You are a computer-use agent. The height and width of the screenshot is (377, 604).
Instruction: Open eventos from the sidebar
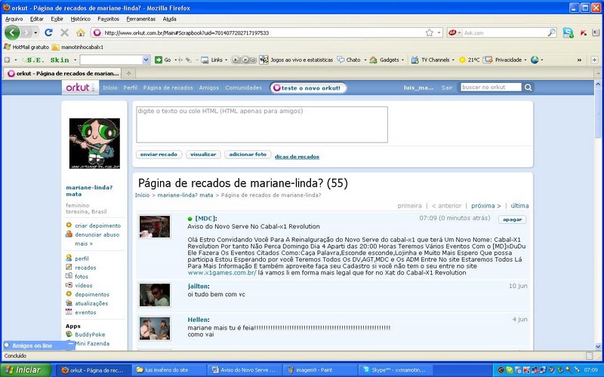(x=69, y=312)
